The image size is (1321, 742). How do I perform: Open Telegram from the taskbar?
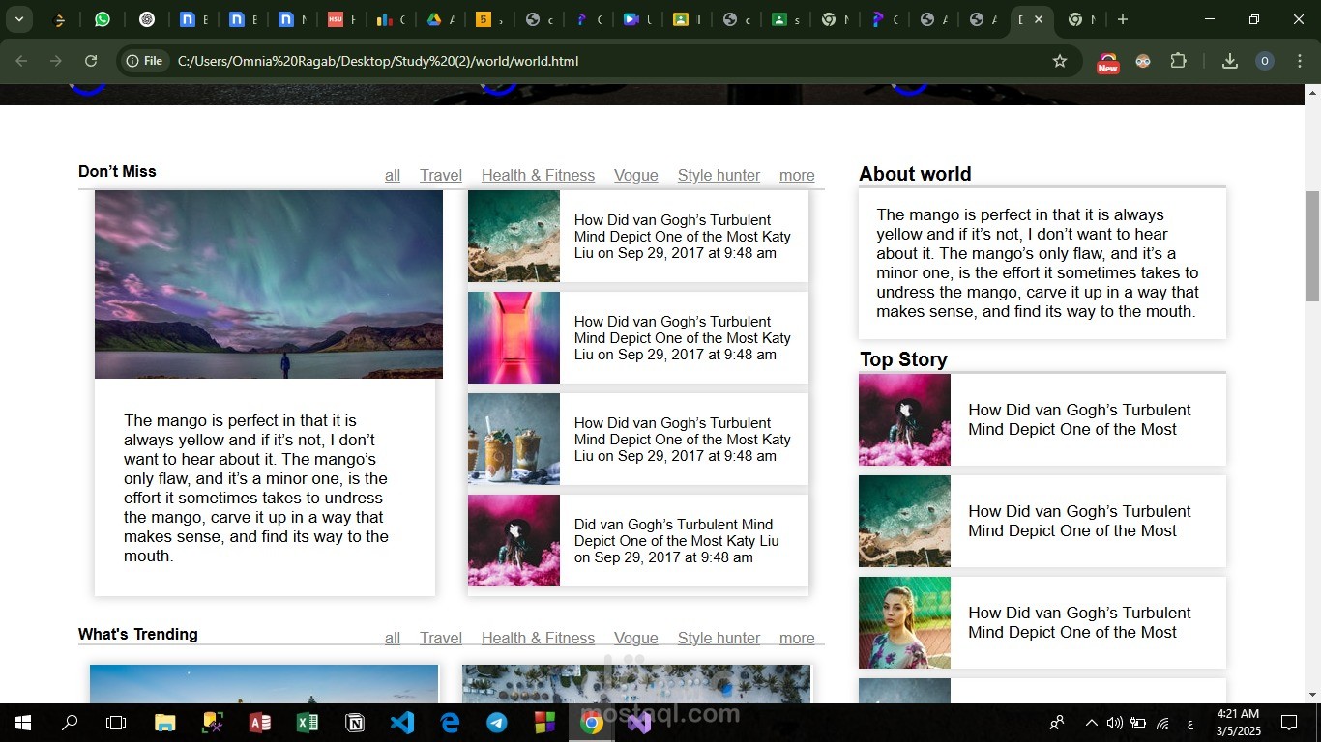[497, 723]
